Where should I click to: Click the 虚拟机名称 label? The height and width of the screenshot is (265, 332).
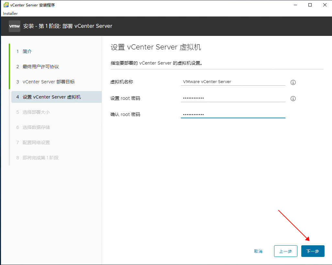coord(122,82)
